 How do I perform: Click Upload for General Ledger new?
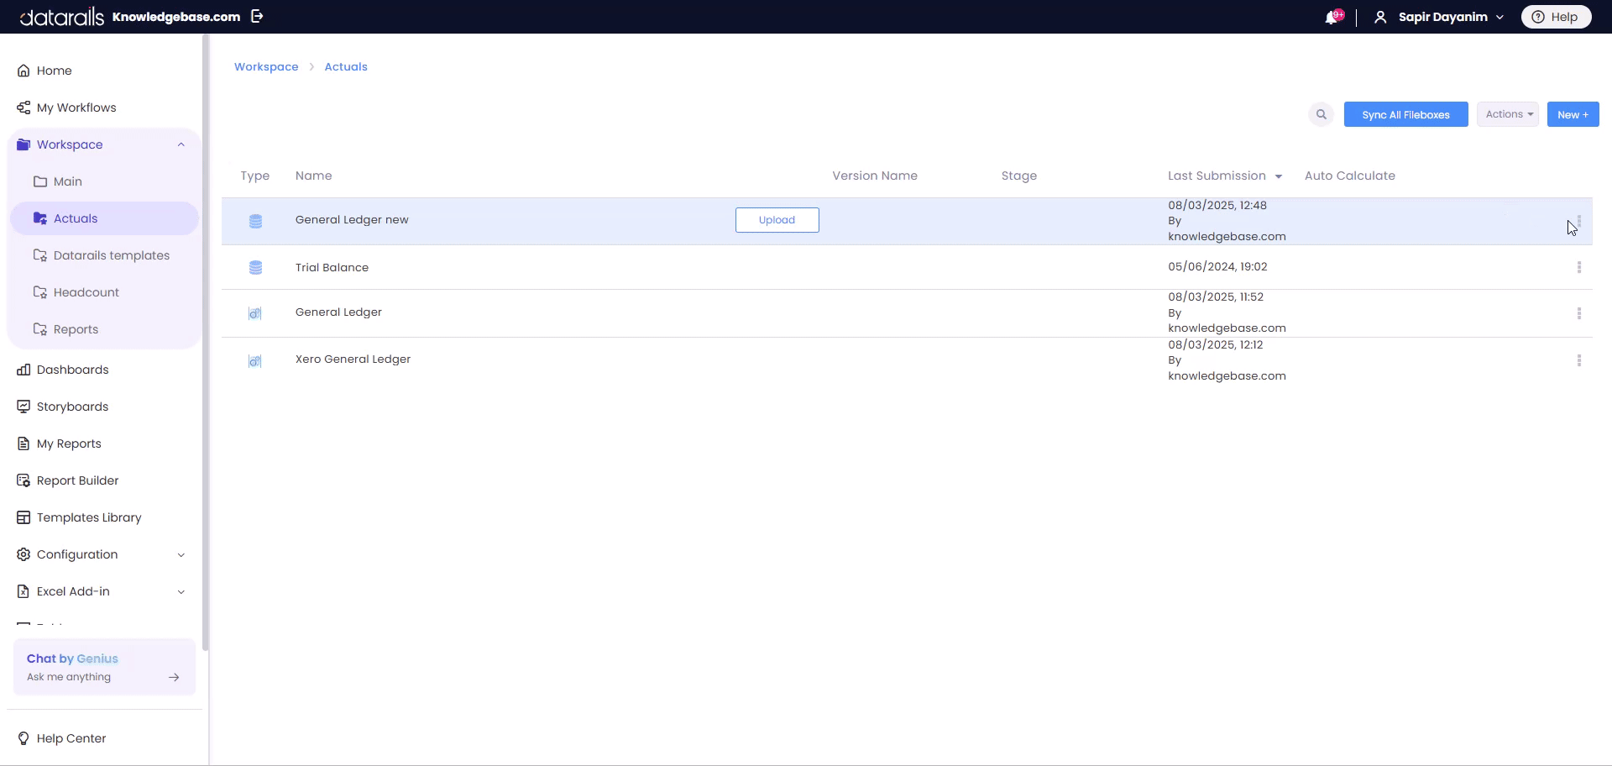[777, 220]
